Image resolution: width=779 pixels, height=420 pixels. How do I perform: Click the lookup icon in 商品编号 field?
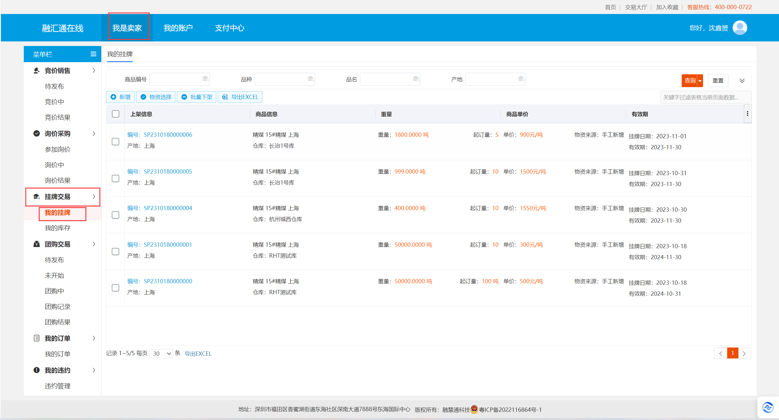(x=206, y=79)
